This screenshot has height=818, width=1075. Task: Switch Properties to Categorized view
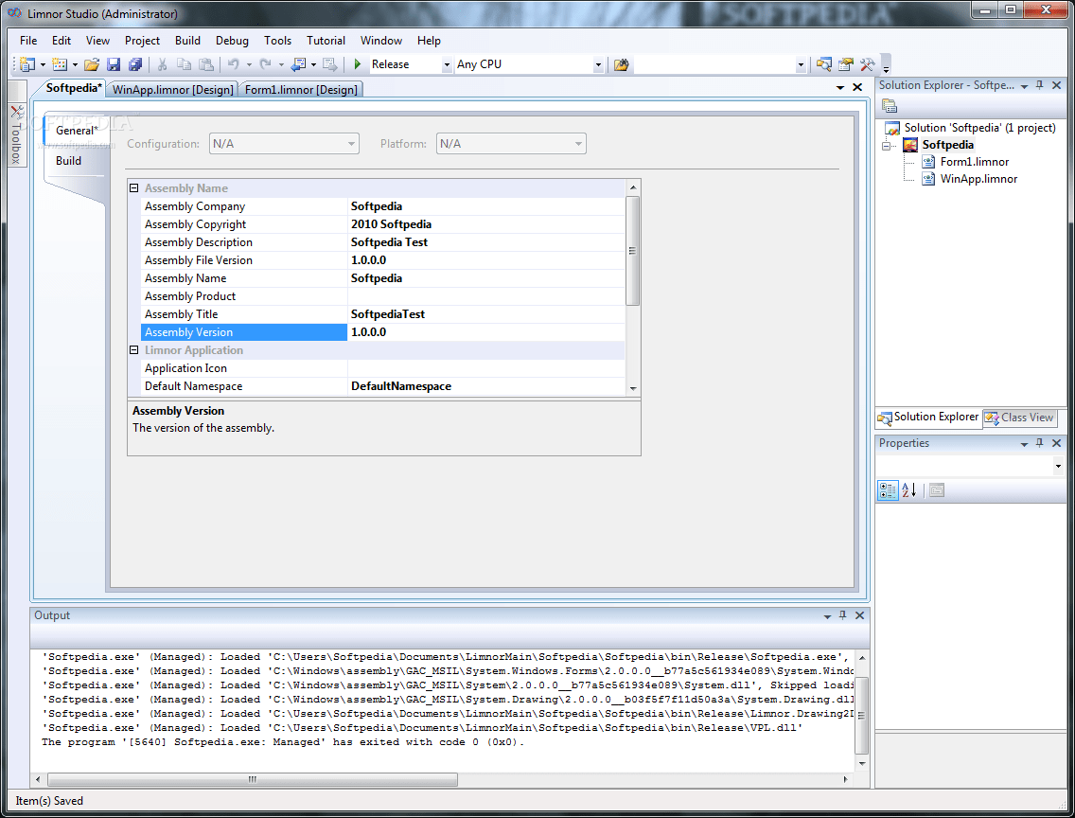(888, 490)
